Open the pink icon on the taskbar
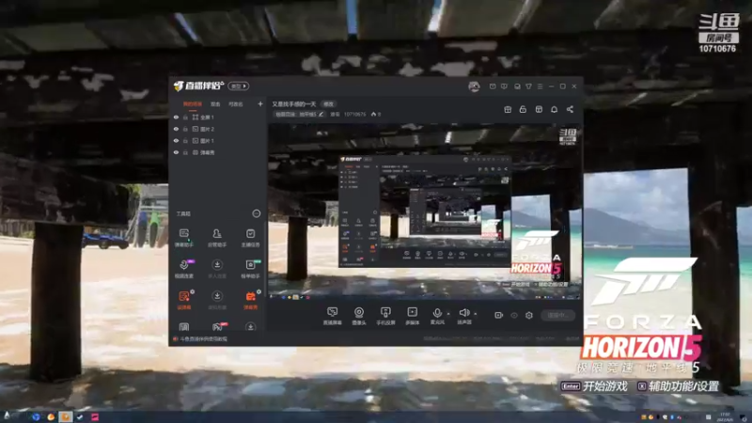This screenshot has width=752, height=423. [95, 416]
